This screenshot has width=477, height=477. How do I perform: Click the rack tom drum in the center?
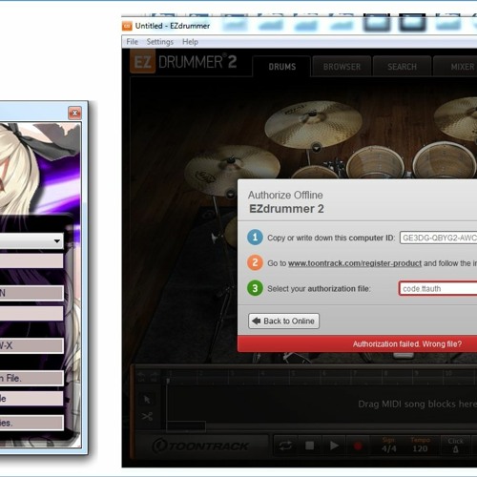[x=376, y=163]
